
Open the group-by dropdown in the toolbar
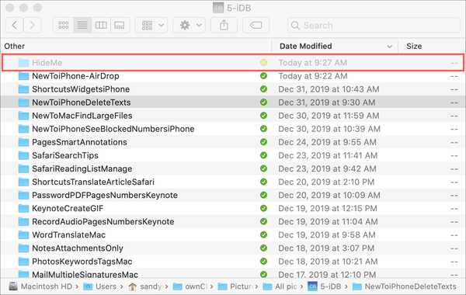(152, 26)
